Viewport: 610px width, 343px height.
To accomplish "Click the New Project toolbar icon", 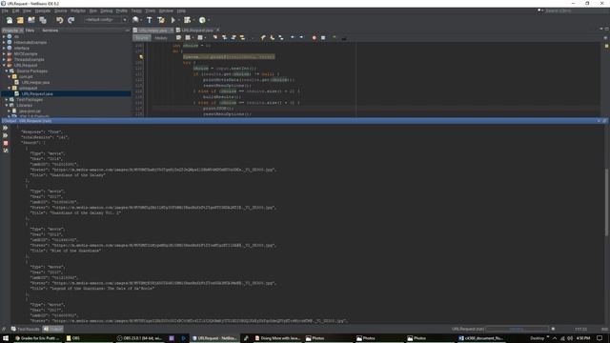I will pyautogui.click(x=20, y=20).
